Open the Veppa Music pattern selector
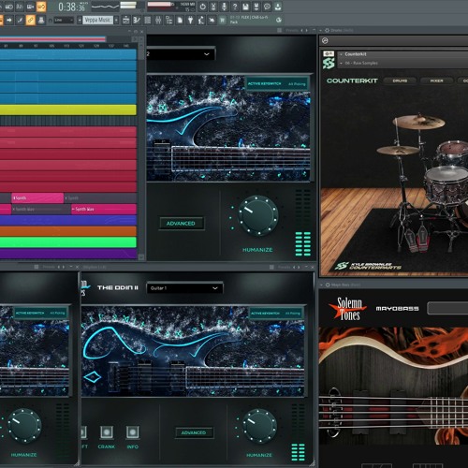The width and height of the screenshot is (468, 468). 97,20
